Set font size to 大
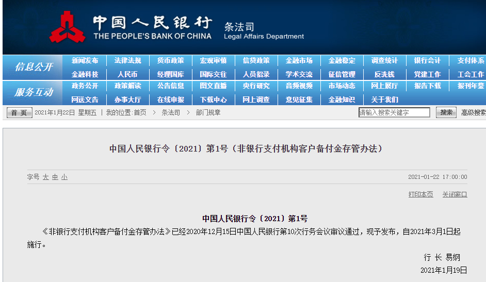This screenshot has width=486, height=282. (45, 177)
